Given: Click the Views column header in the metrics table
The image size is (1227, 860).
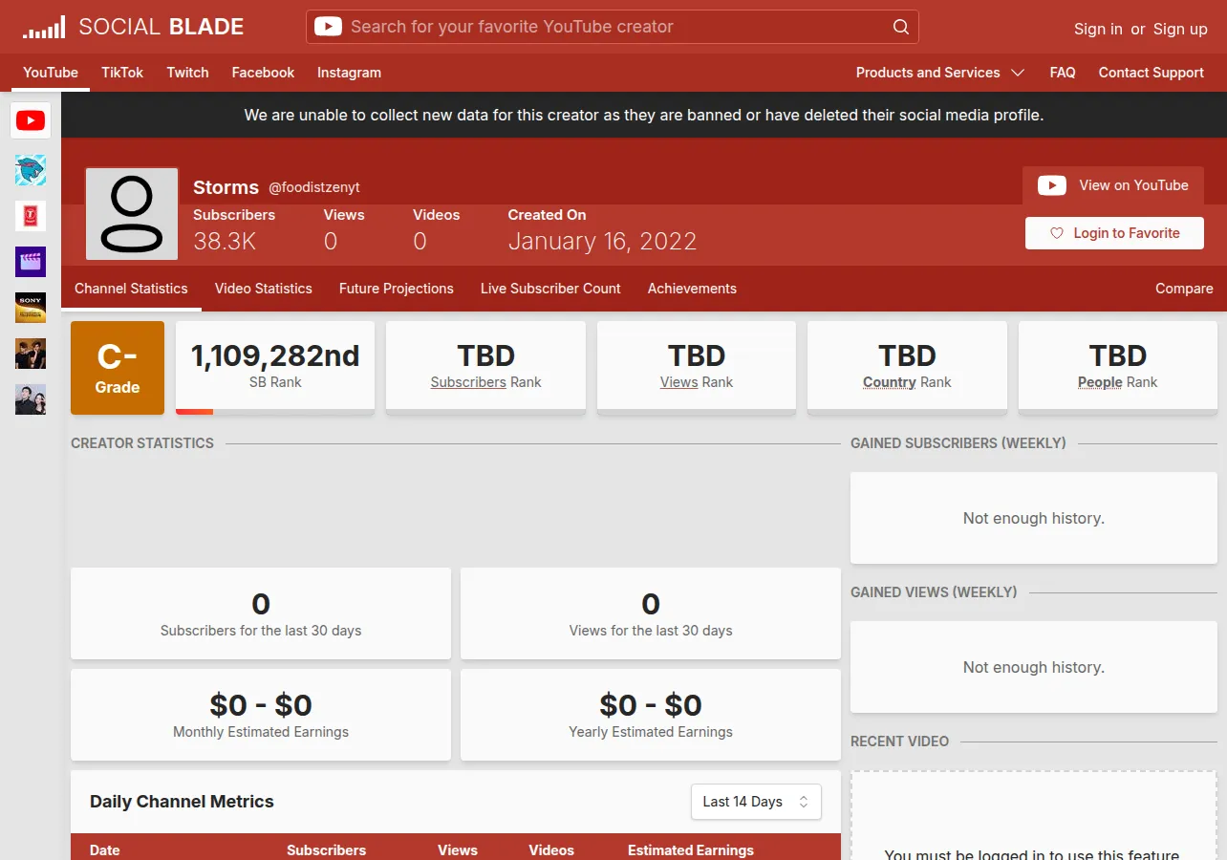Looking at the screenshot, I should pos(458,850).
